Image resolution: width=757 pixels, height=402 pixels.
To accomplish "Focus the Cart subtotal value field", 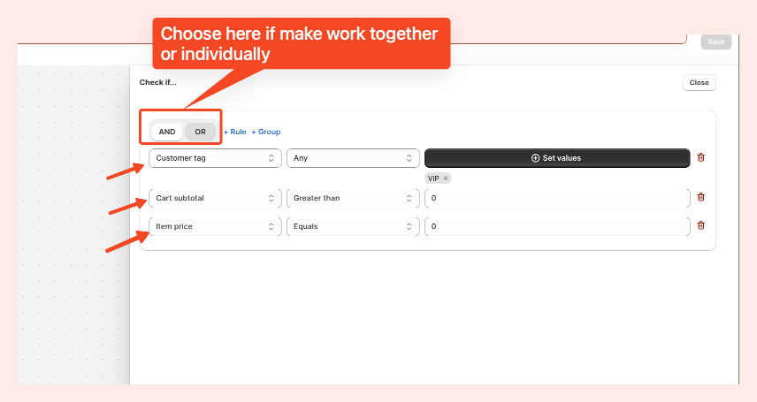I will 556,198.
